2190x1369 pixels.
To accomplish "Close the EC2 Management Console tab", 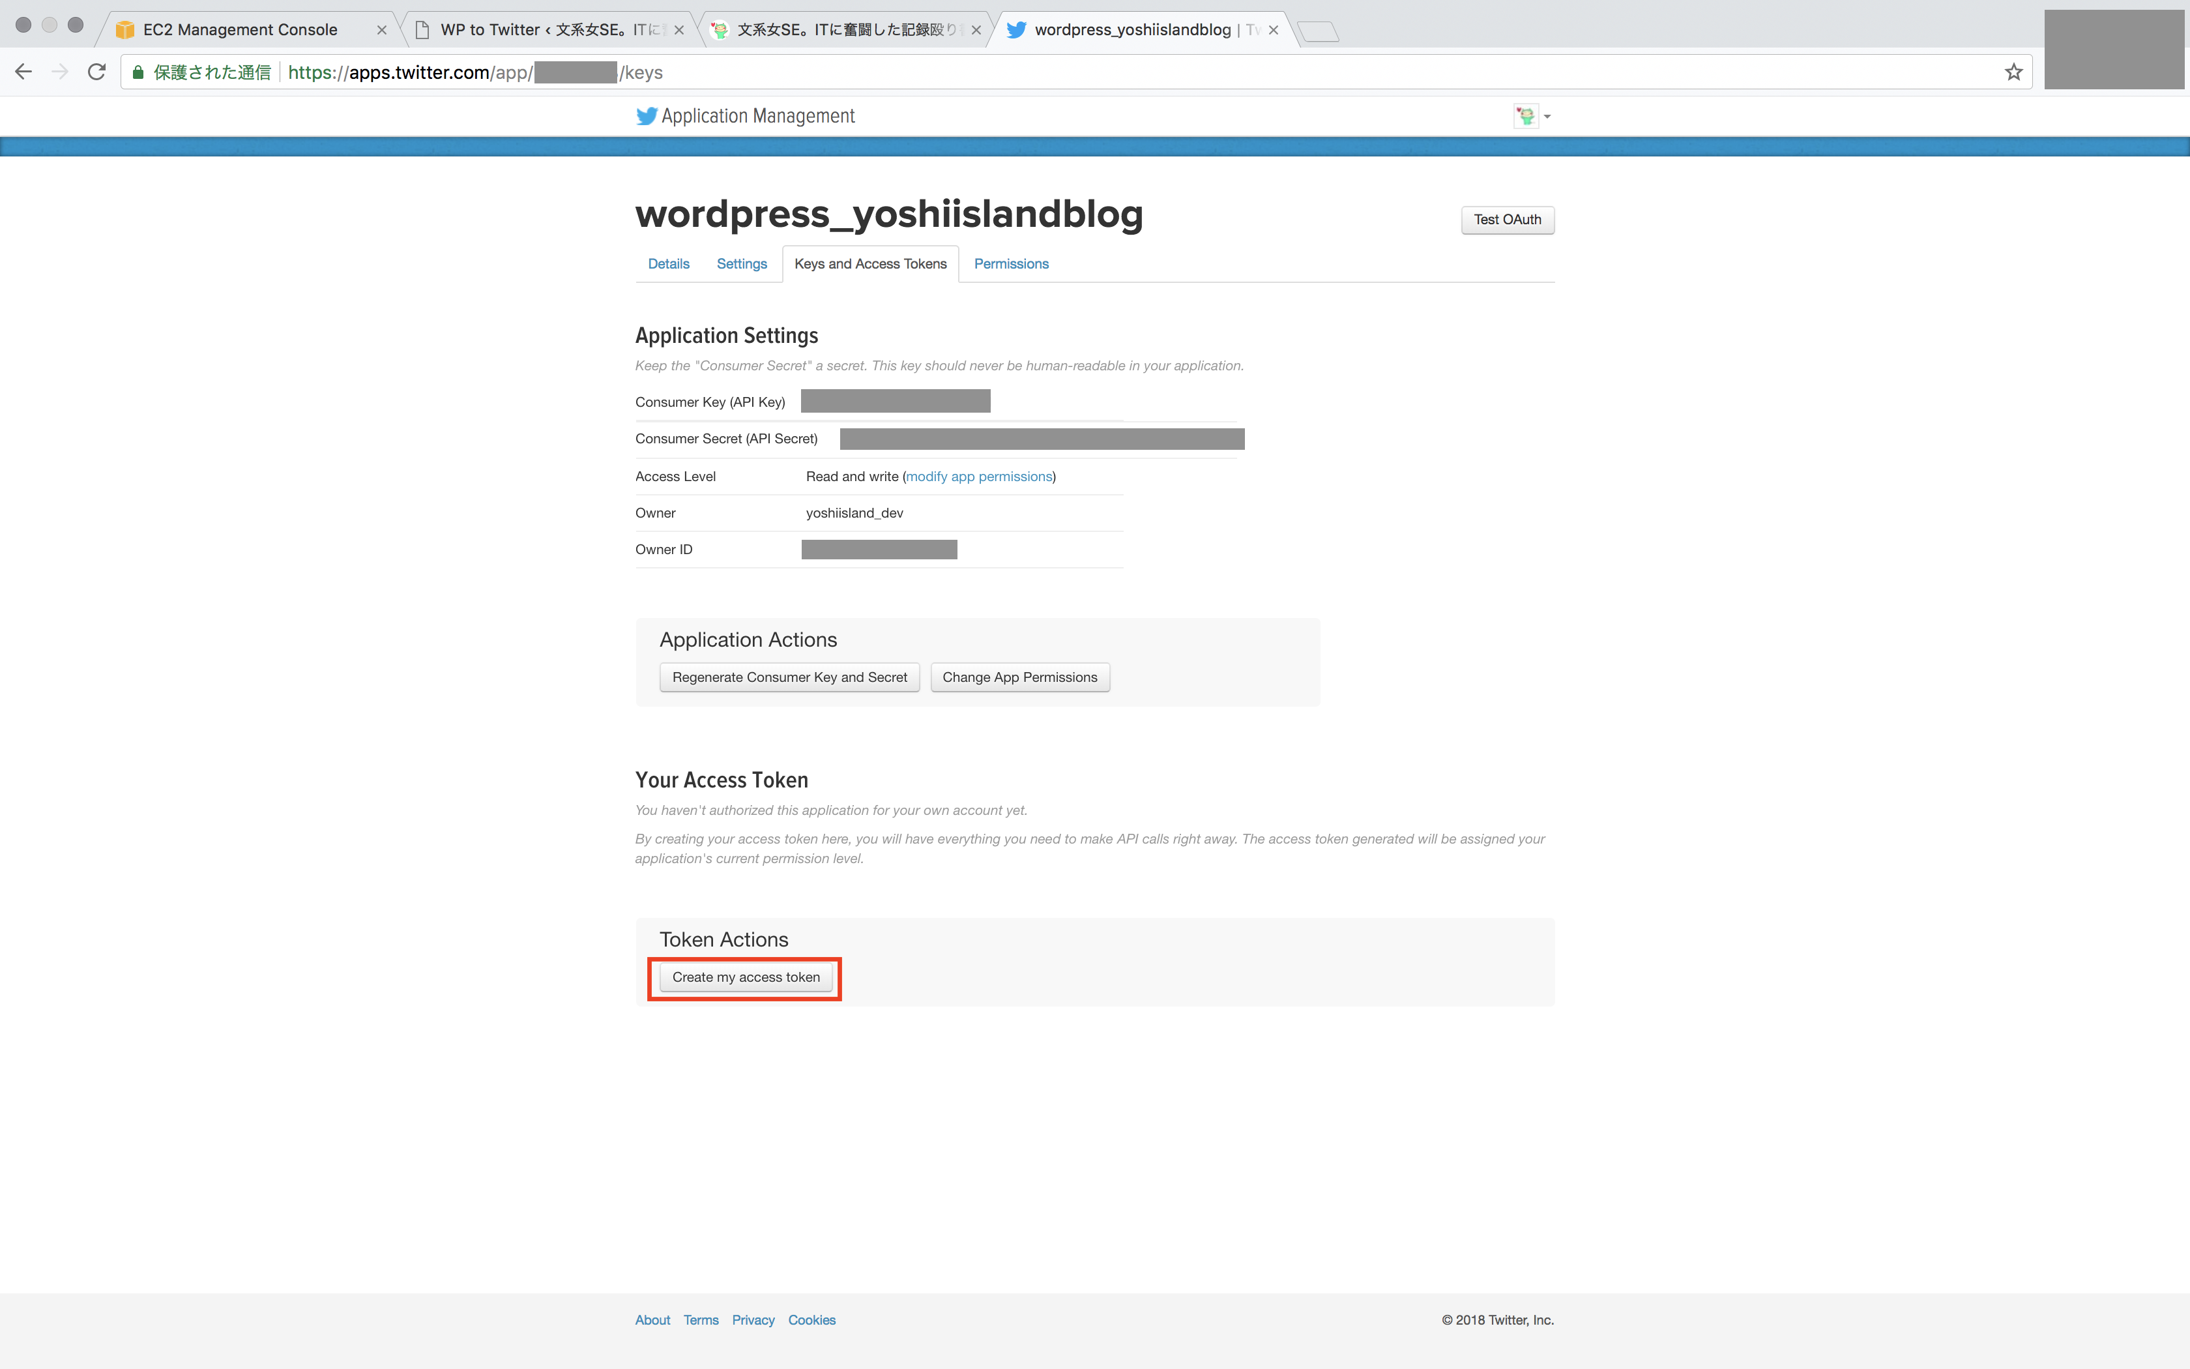I will pyautogui.click(x=382, y=30).
